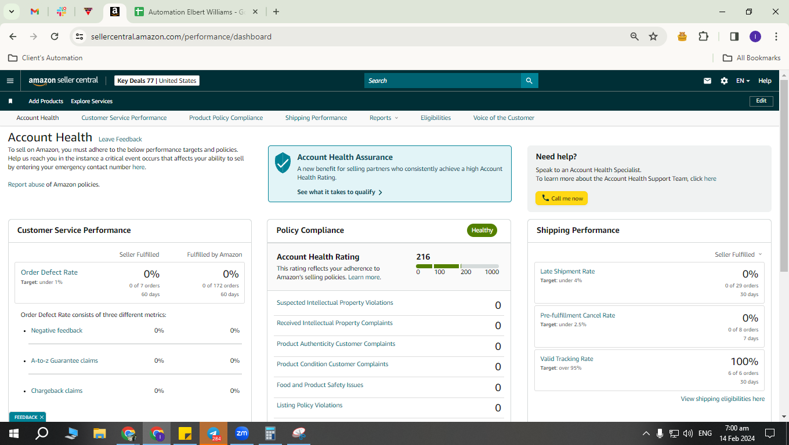
Task: Close the FEEDBACK tab with its X
Action: click(x=42, y=417)
